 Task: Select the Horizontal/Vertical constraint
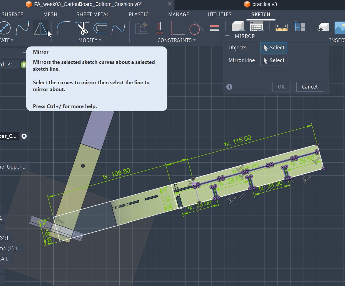pyautogui.click(x=178, y=28)
